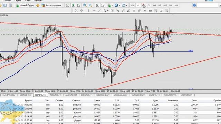Toggle the crosshair cursor tool
221x124 pixels.
(x=81, y=11)
